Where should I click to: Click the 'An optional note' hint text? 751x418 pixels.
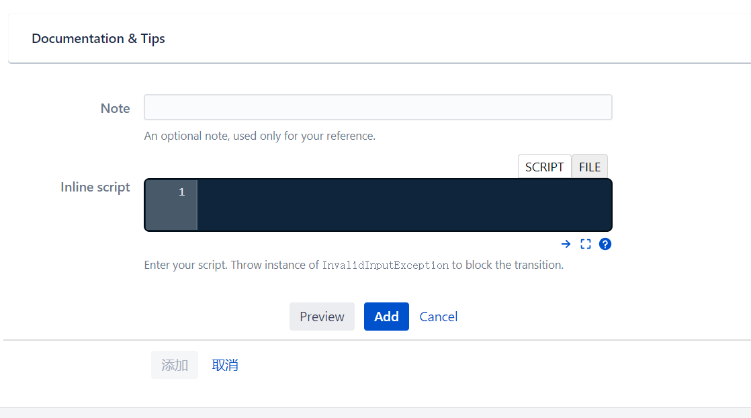(x=259, y=136)
